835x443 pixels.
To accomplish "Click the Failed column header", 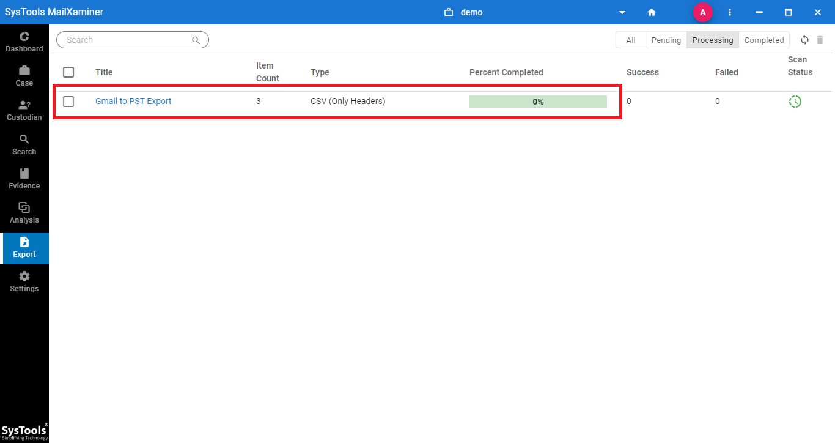I will pyautogui.click(x=727, y=72).
